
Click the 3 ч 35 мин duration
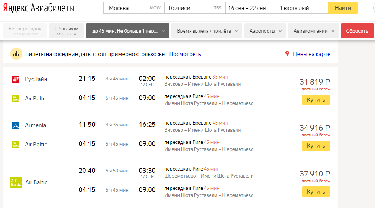(117, 125)
